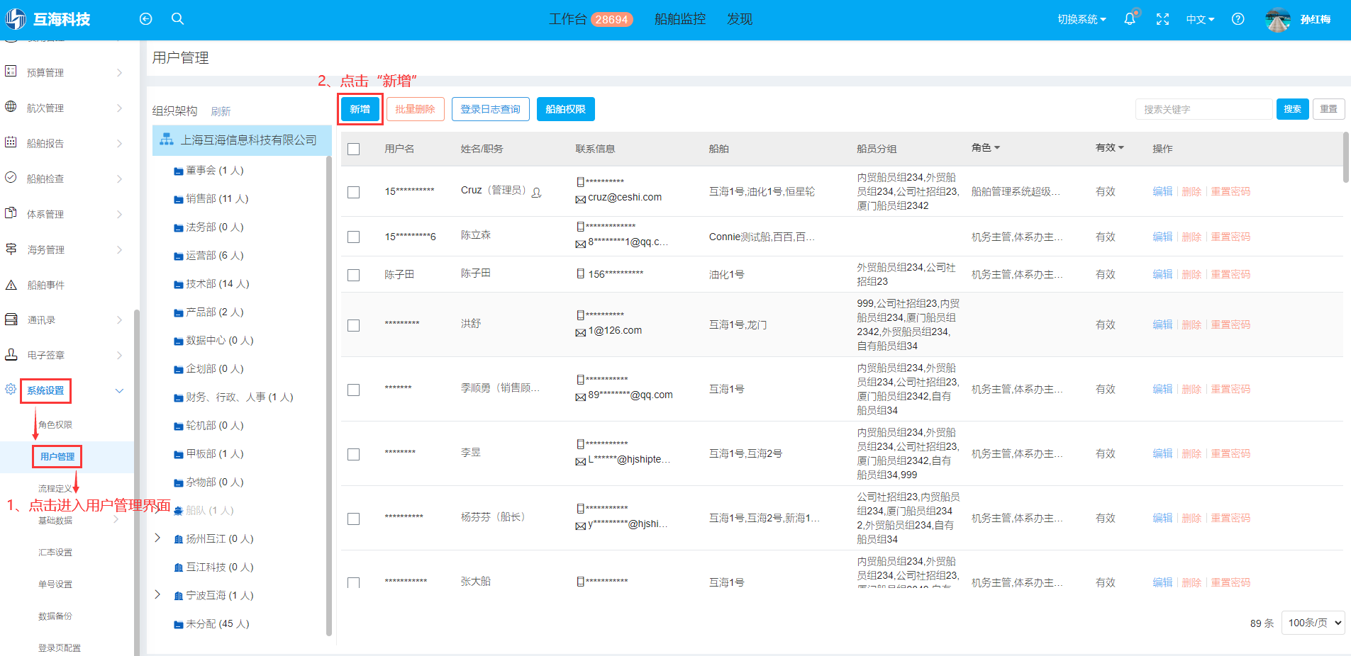Screen dimensions: 1351x656
Task: Open the 有效 column filter dropdown
Action: coord(1110,147)
